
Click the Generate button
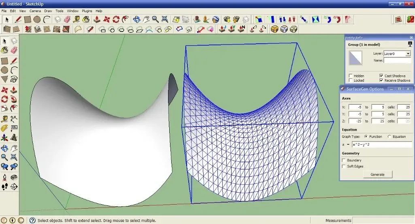[x=377, y=174]
